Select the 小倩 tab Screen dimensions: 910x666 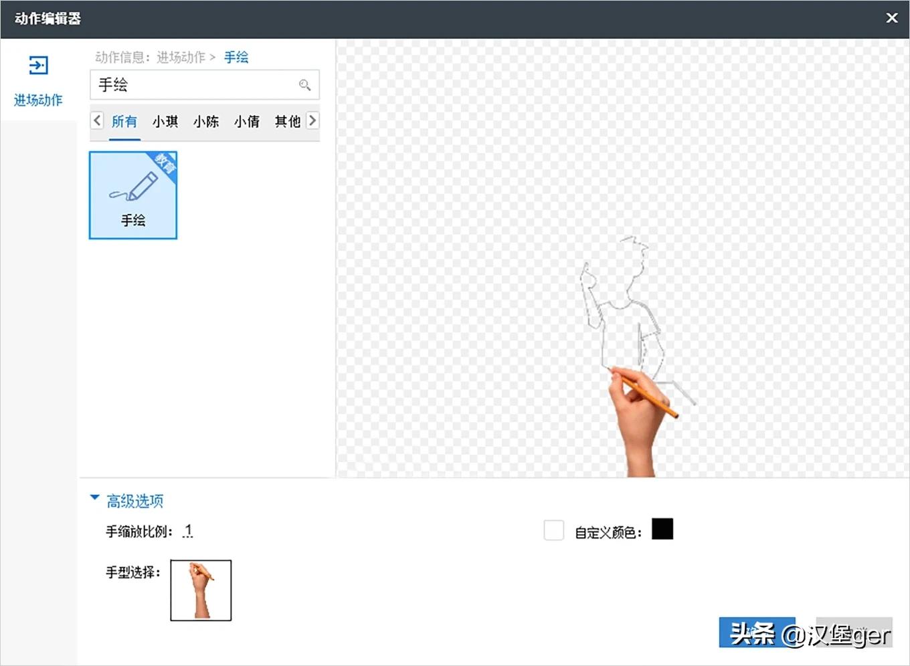tap(247, 122)
